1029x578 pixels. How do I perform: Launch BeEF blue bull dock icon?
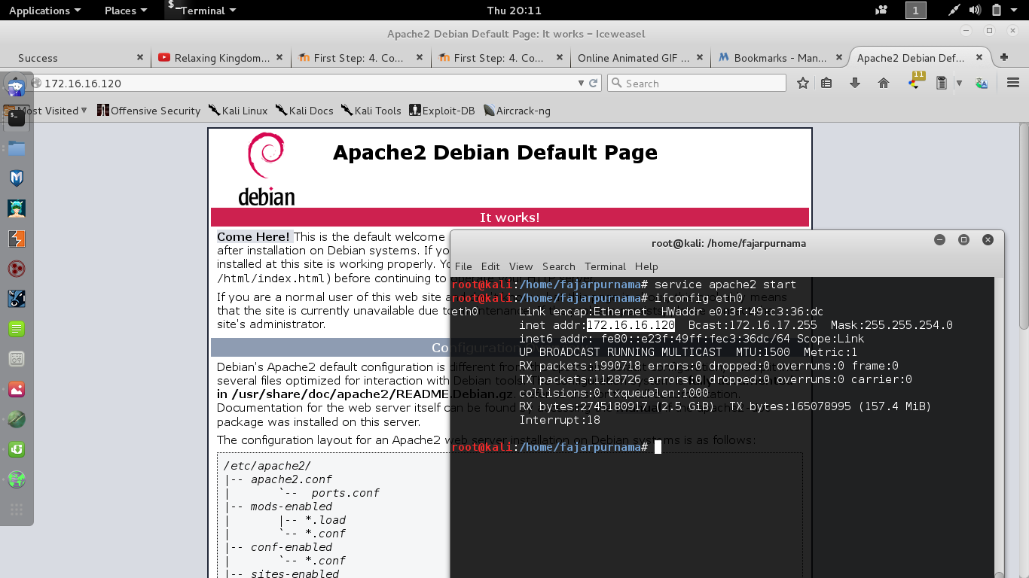(x=16, y=299)
